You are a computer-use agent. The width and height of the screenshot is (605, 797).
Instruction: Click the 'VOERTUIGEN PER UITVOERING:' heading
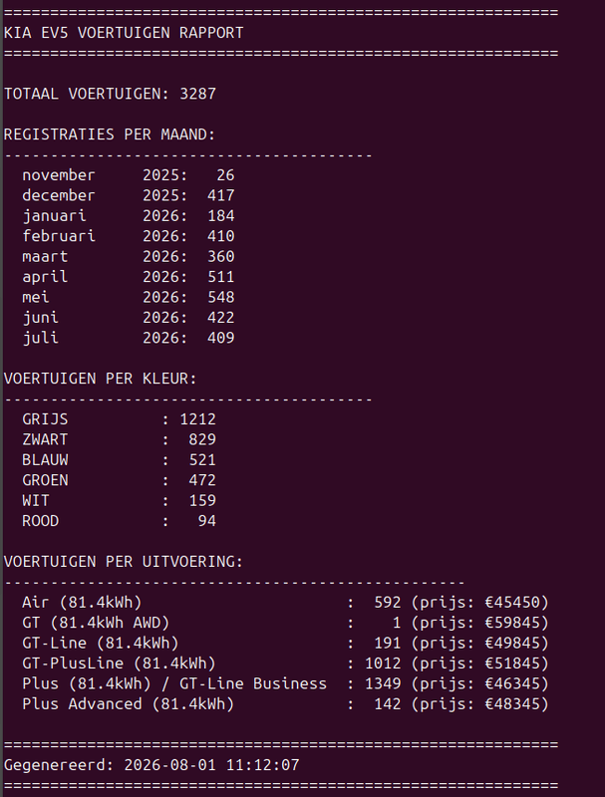click(124, 562)
